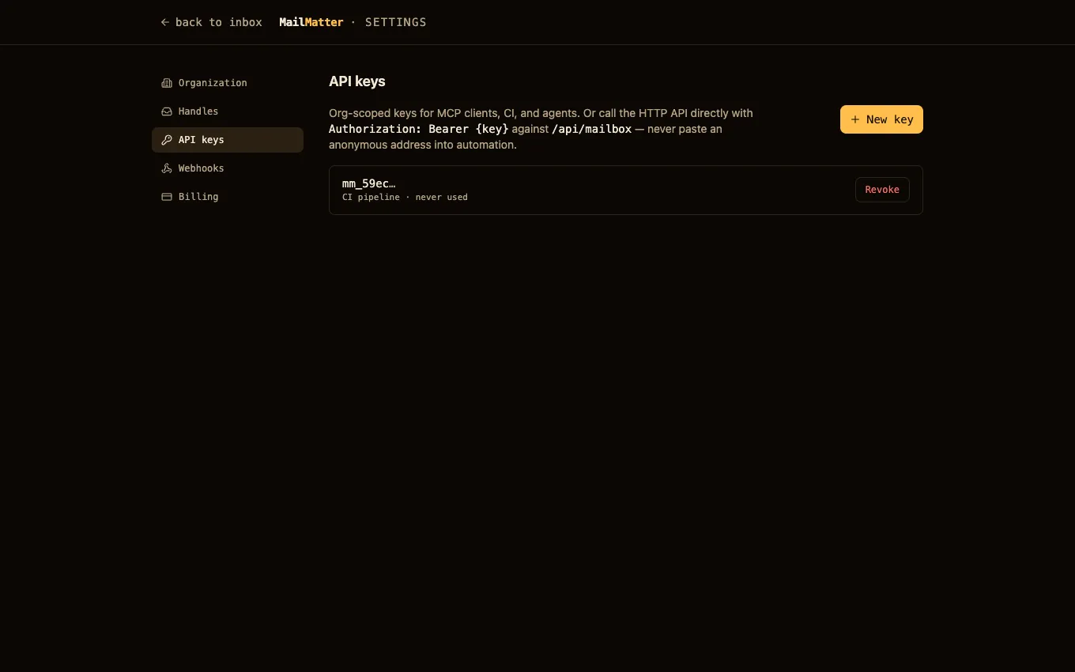Click the Organization building icon

(167, 83)
